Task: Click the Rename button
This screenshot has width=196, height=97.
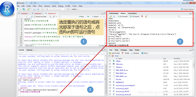Action: [135, 53]
